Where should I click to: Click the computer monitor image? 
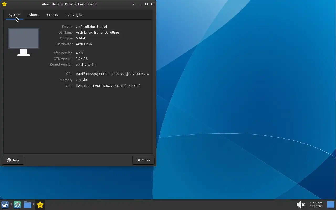[x=24, y=42]
